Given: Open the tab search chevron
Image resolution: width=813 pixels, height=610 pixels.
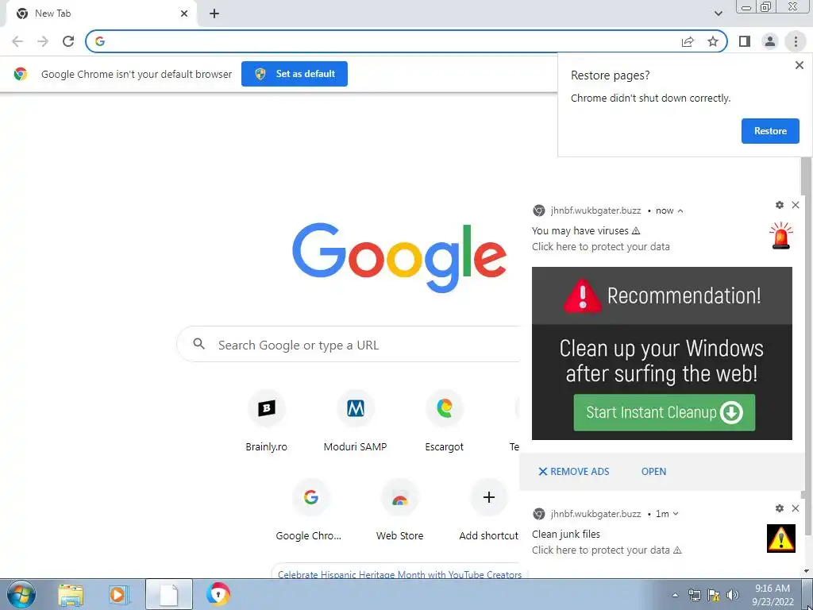Looking at the screenshot, I should 718,14.
